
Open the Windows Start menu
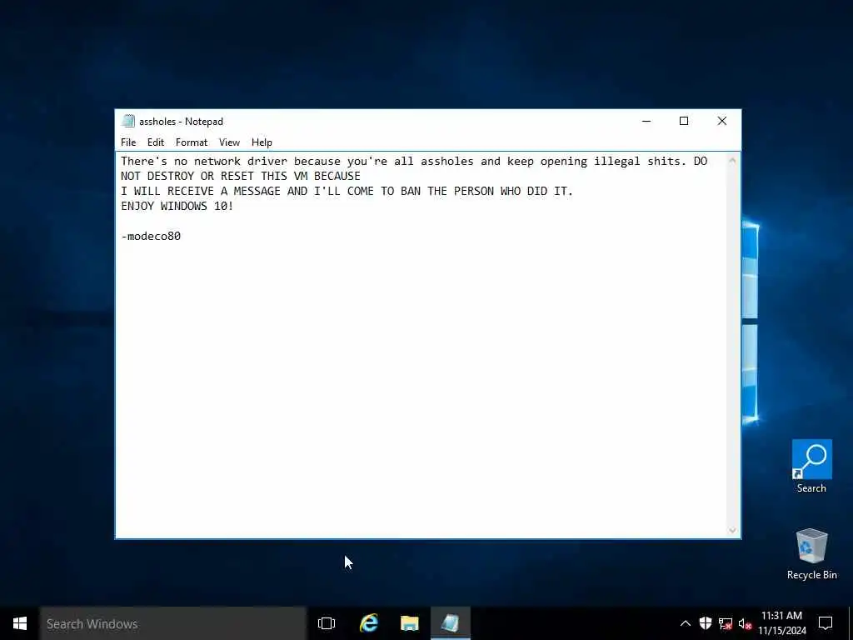[x=20, y=623]
